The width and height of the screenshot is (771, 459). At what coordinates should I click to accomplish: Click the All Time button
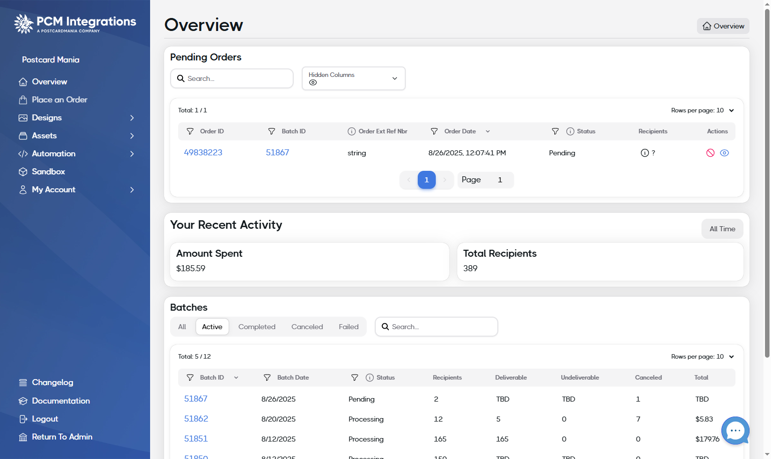click(x=722, y=229)
